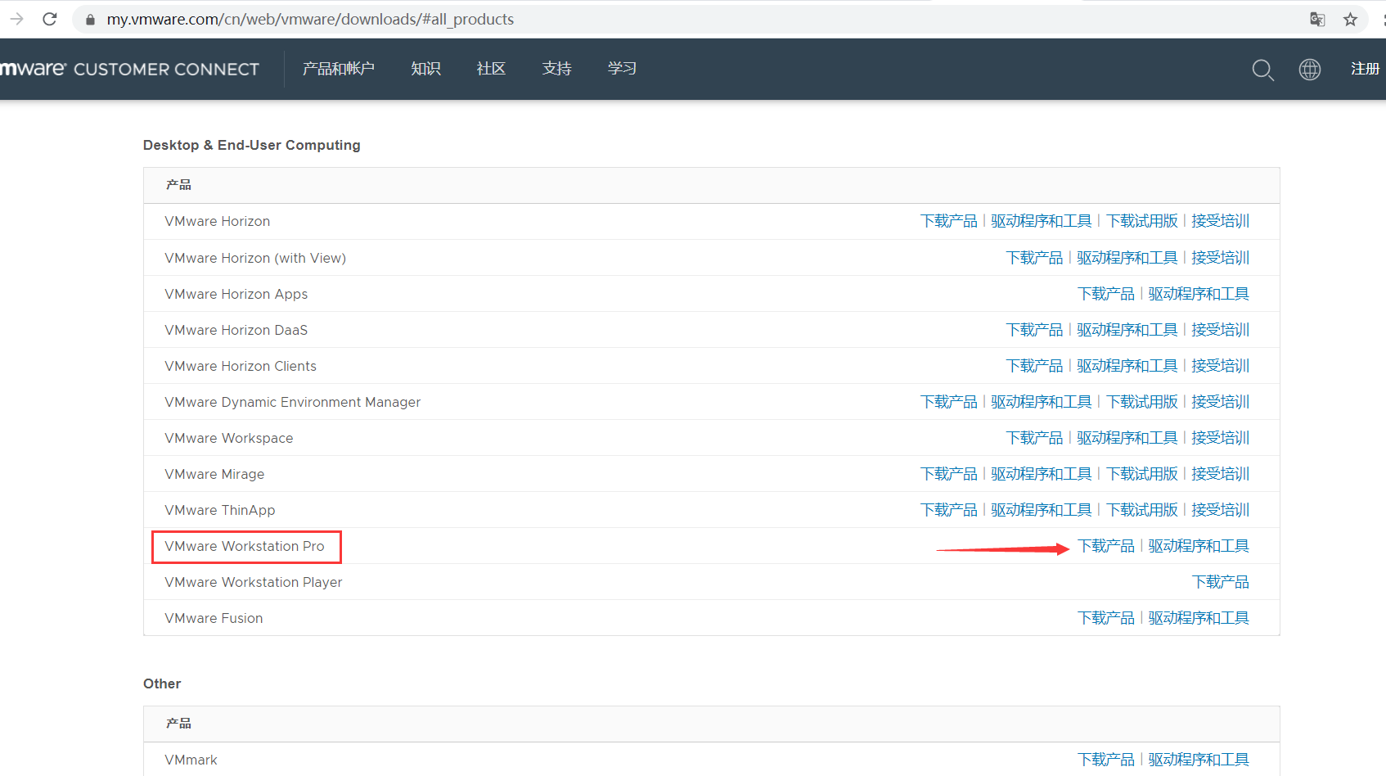Click 下载产品 for VMware Workstation Pro
This screenshot has width=1386, height=776.
pyautogui.click(x=1106, y=546)
